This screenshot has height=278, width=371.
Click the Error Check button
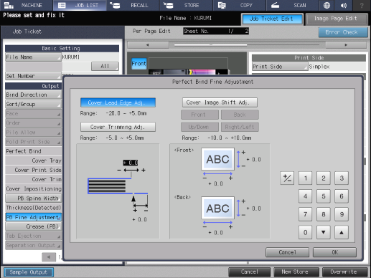click(343, 32)
